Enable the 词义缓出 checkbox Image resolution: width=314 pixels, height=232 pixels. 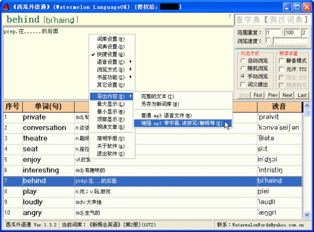point(243,84)
